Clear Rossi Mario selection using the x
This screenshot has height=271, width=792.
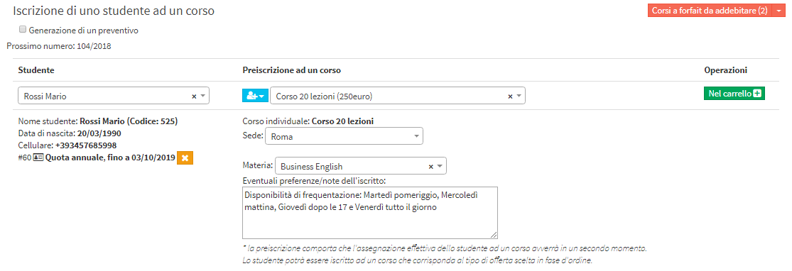click(x=194, y=96)
